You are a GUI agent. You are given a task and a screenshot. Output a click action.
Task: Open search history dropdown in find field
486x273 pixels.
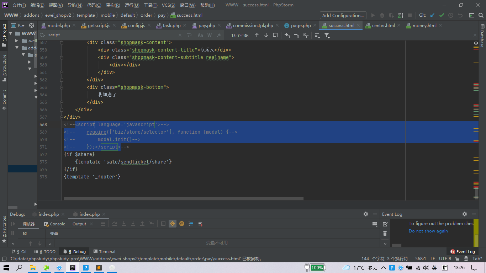43,35
